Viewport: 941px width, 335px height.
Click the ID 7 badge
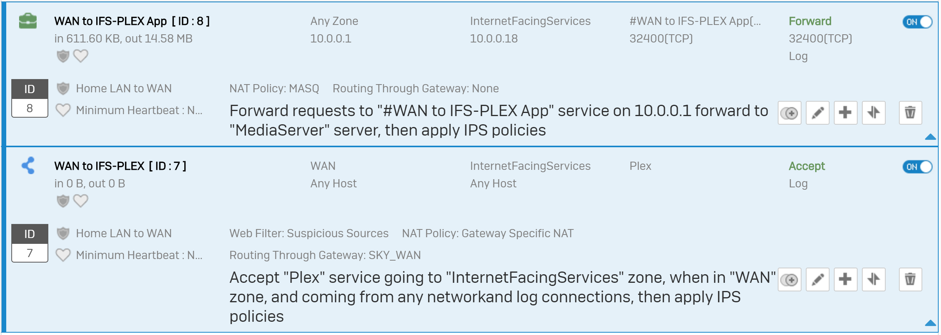point(30,243)
